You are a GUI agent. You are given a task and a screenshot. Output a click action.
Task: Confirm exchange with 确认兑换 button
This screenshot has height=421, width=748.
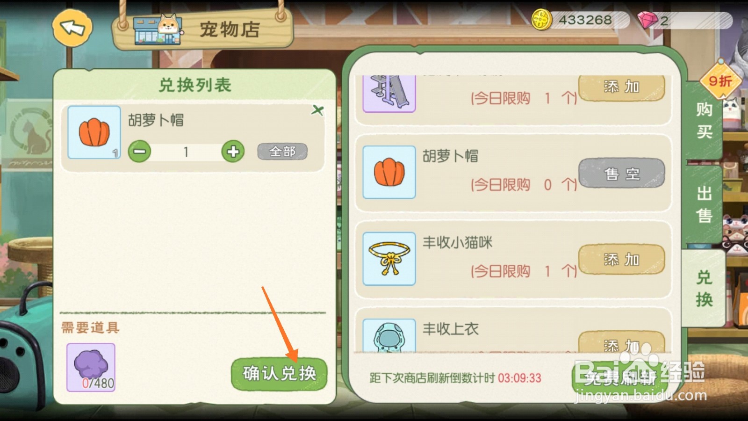pos(279,374)
